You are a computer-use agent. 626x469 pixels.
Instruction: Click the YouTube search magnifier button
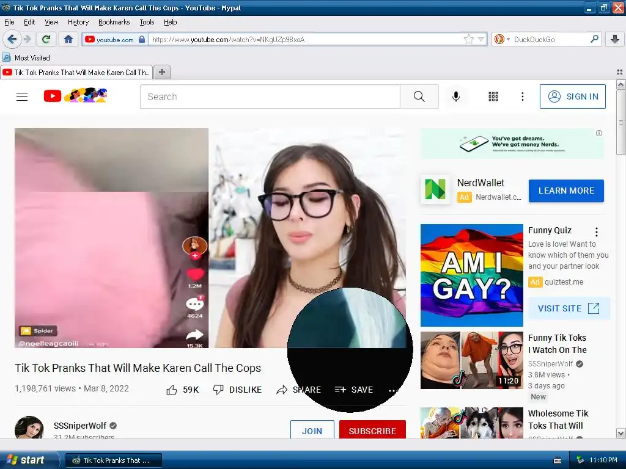coord(419,96)
